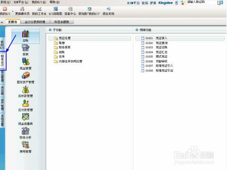Open 01001 凭证录入
The height and width of the screenshot is (170, 227).
click(x=180, y=38)
